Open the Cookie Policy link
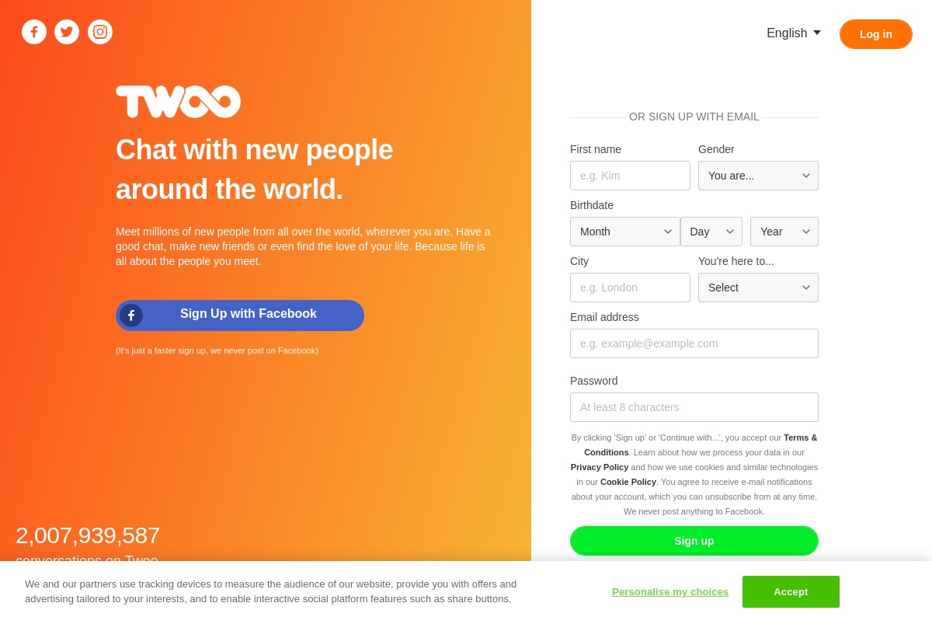 point(628,482)
